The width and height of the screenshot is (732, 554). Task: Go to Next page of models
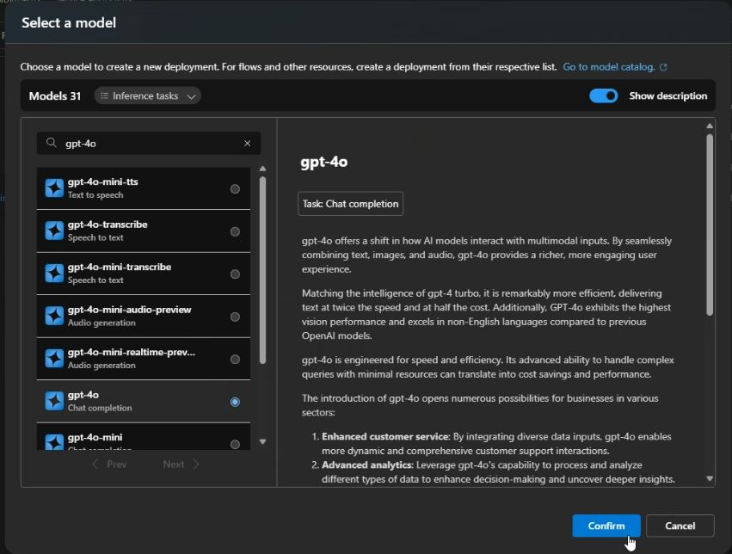pos(181,464)
